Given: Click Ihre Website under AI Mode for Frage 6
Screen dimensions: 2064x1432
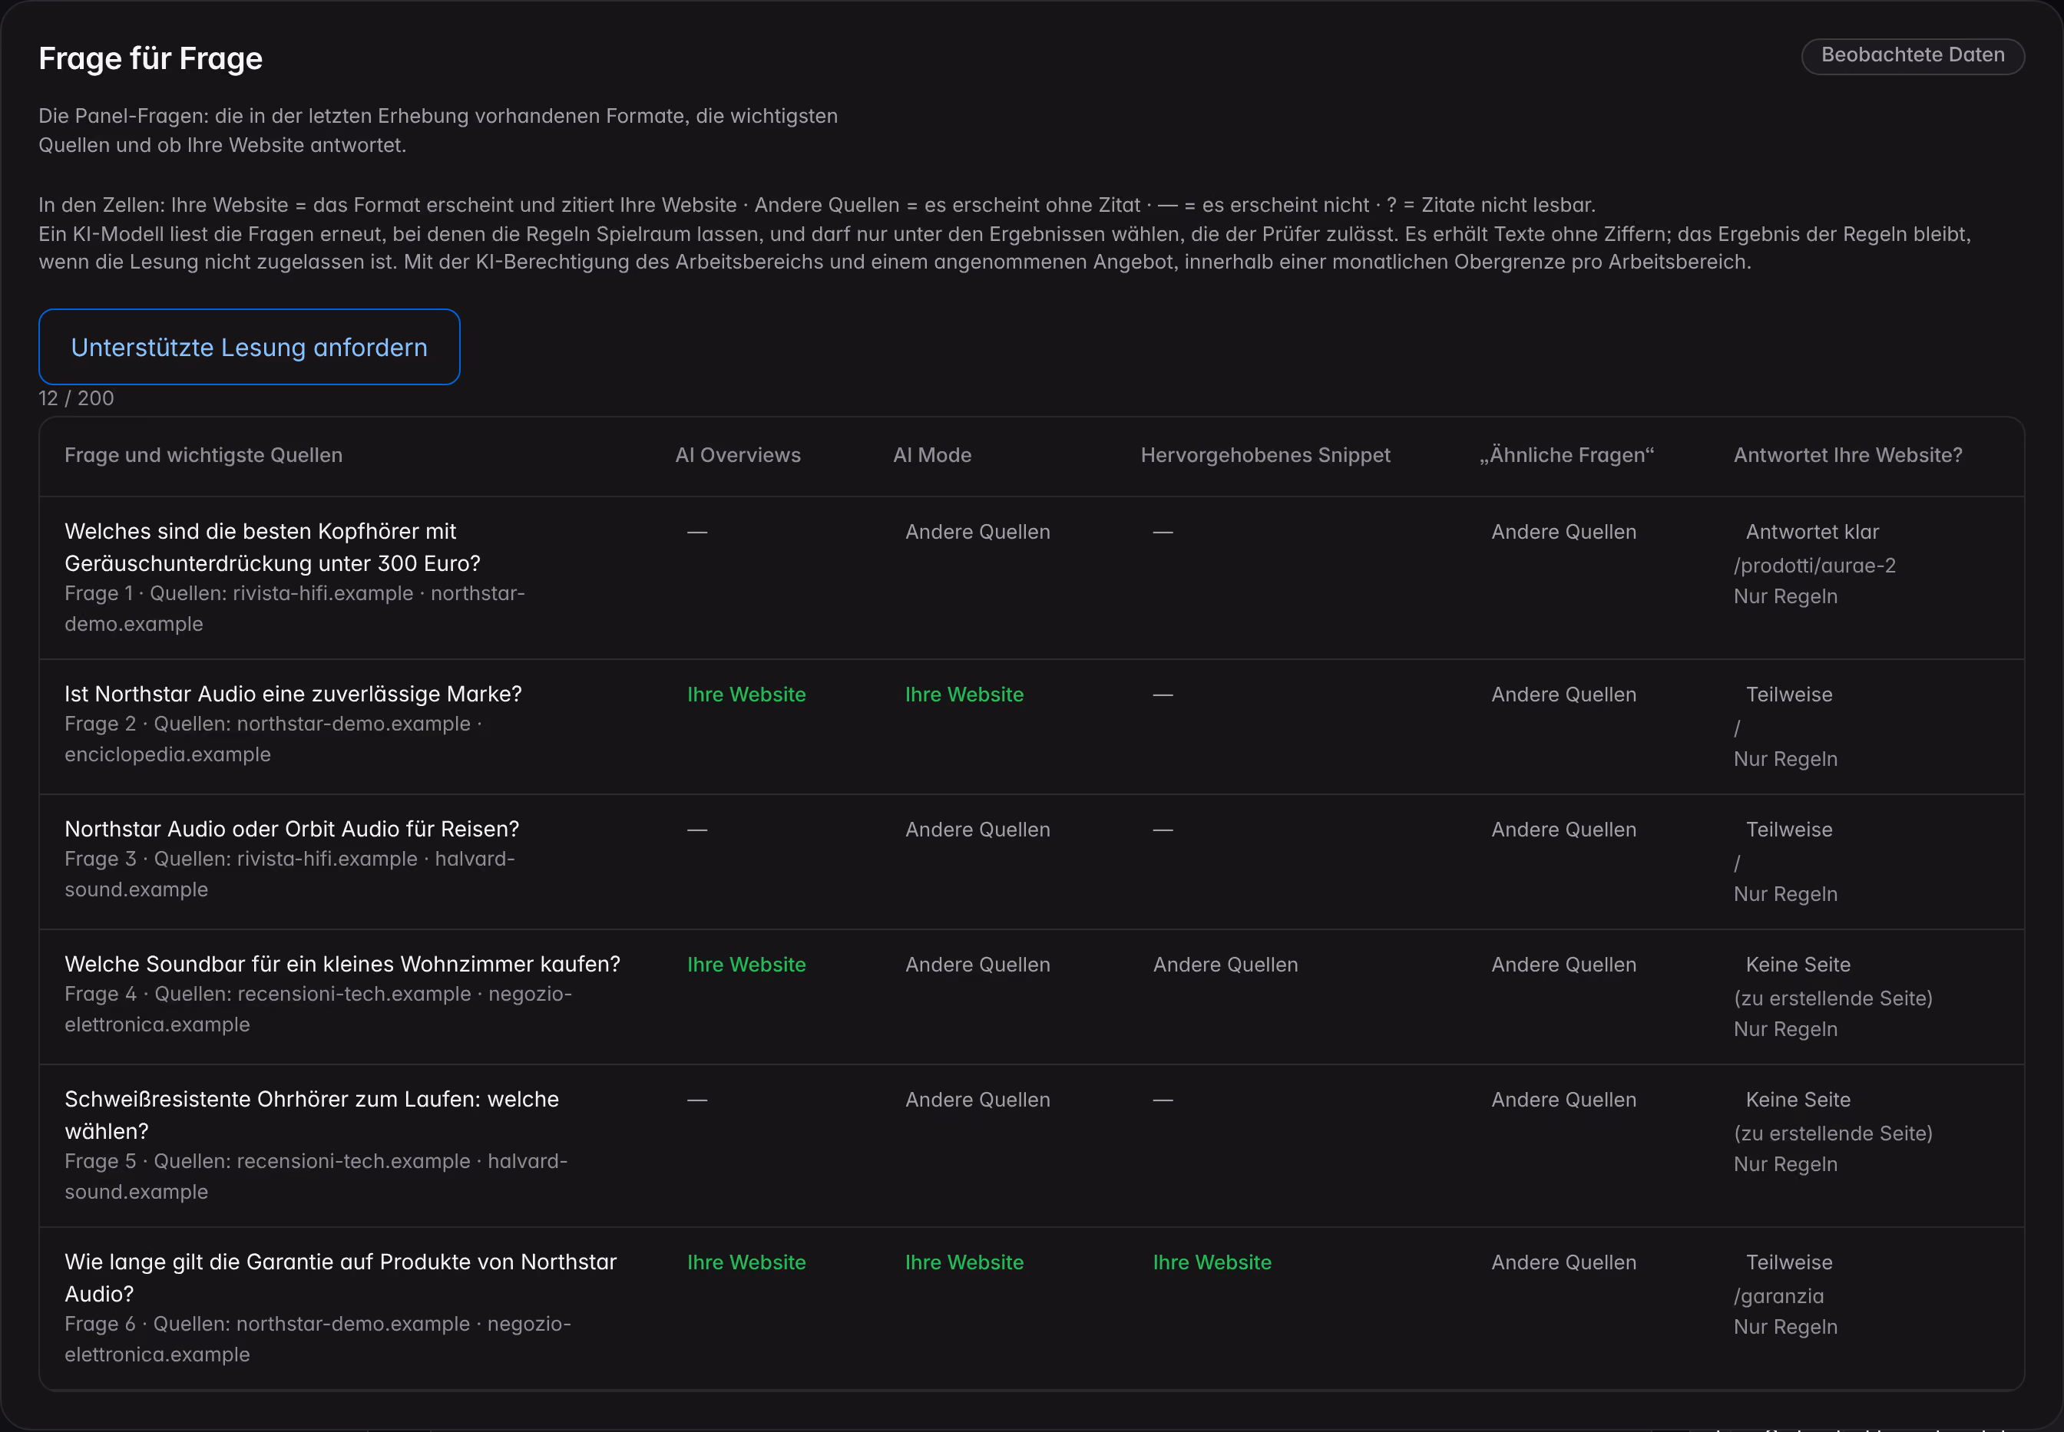Looking at the screenshot, I should 964,1262.
